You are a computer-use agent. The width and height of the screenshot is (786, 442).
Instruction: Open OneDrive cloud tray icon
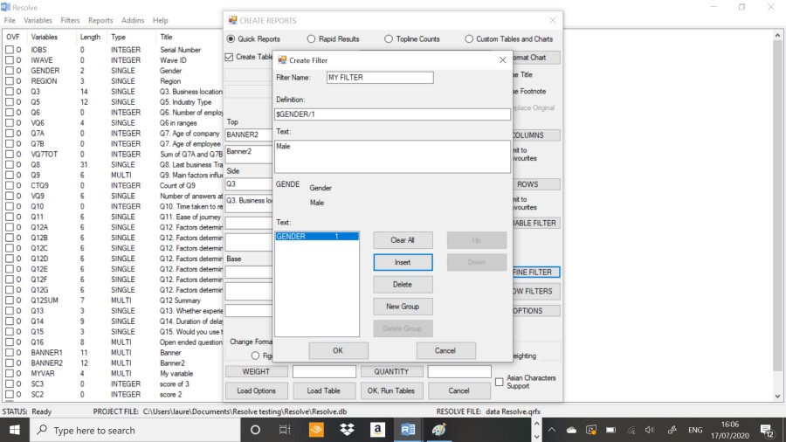pyautogui.click(x=571, y=430)
